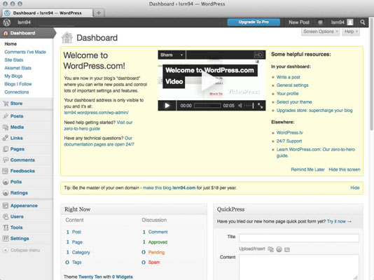Screen dimensions: 374x280
Task: Click the Upgrade To Pro button
Action: point(254,22)
